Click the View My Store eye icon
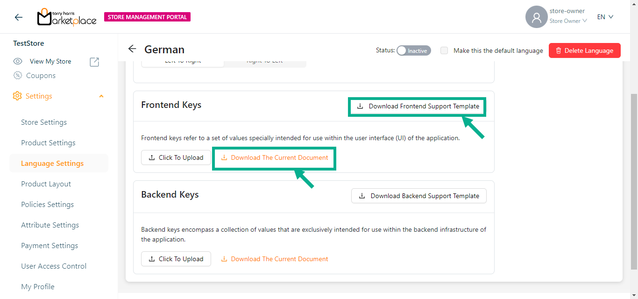This screenshot has height=299, width=638. 18,61
